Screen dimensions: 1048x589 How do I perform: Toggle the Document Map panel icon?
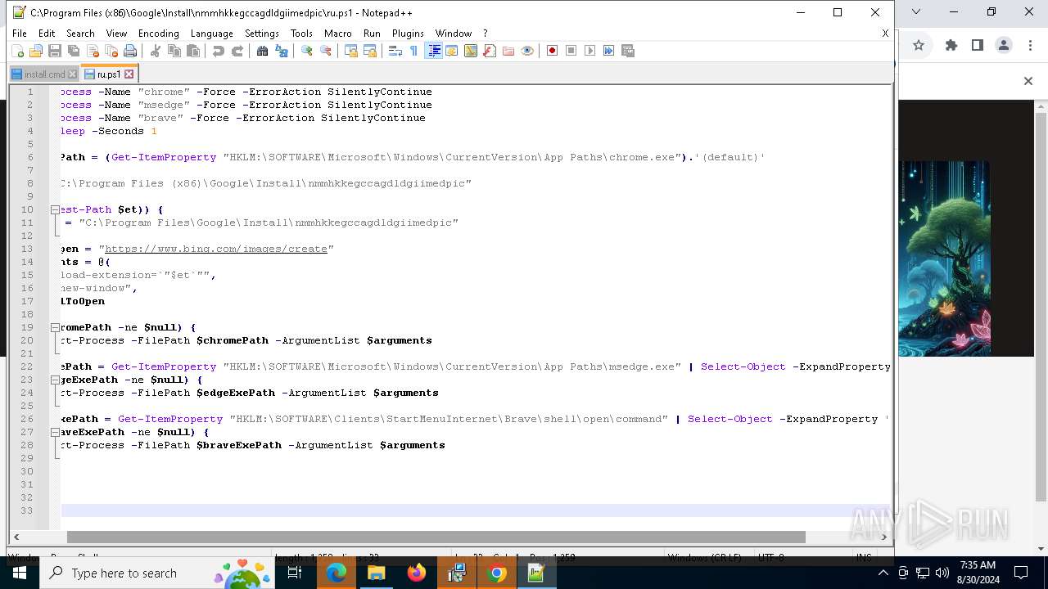coord(471,51)
